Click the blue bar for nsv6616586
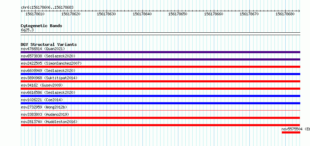This screenshot has height=146, width=310. click(160, 96)
